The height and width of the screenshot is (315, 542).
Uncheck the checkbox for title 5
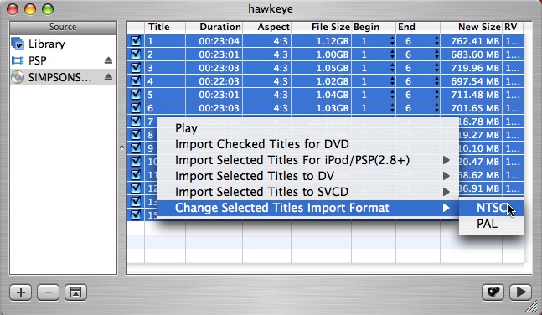[x=136, y=95]
